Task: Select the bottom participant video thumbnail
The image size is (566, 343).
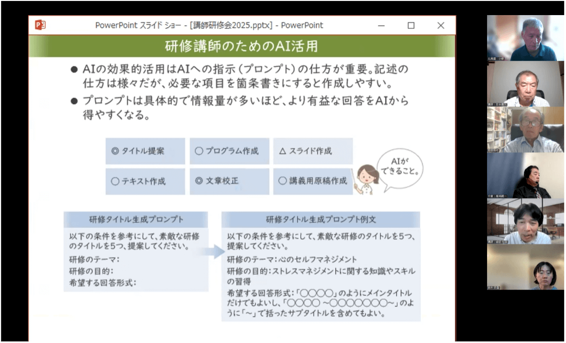Action: pyautogui.click(x=526, y=267)
